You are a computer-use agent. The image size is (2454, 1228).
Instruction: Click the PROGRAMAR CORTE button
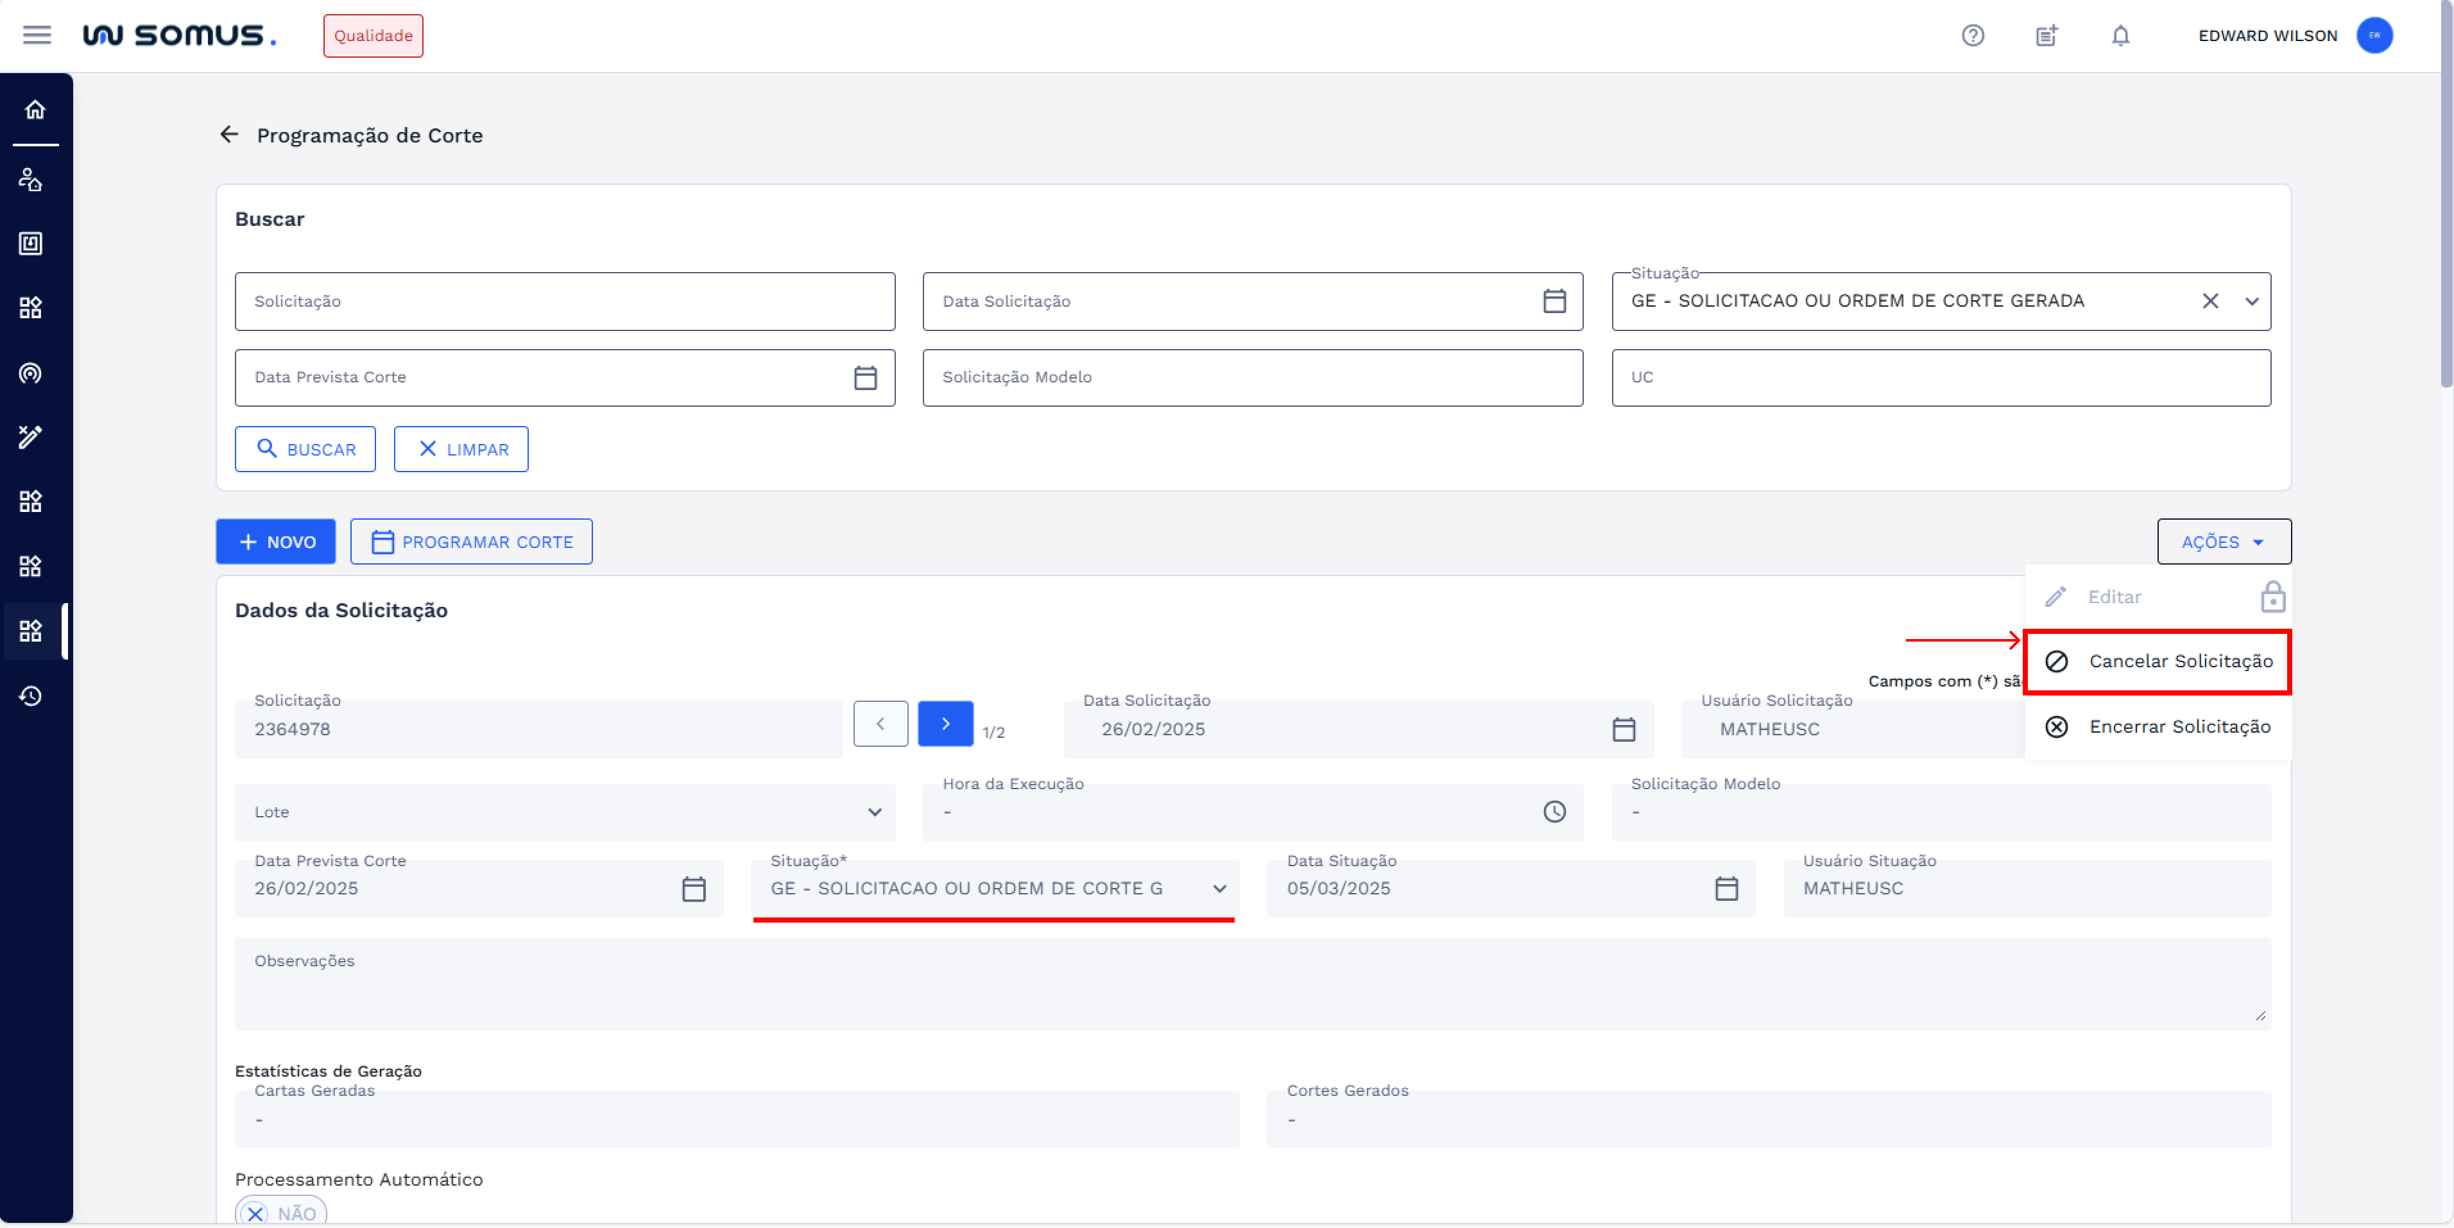pyautogui.click(x=470, y=541)
